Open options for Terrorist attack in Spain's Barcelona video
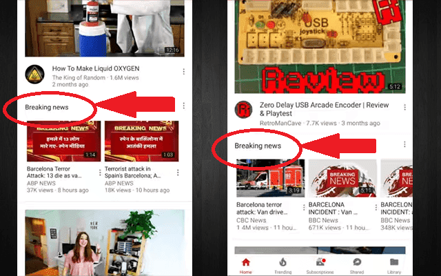The width and height of the screenshot is (441, 276). (x=178, y=172)
